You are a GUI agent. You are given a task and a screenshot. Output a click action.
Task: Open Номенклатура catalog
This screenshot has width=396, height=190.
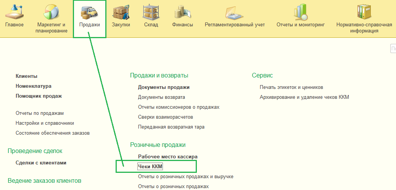tap(34, 86)
